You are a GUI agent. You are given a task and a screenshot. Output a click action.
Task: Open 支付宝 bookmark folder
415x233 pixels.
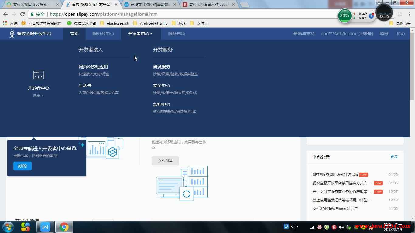tap(199, 23)
